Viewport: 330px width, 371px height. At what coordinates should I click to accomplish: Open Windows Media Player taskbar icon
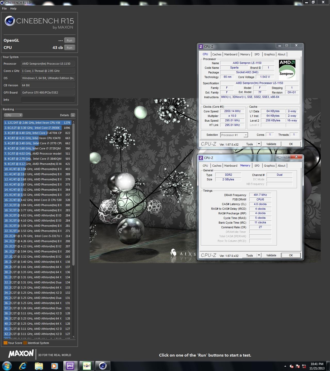(x=54, y=366)
